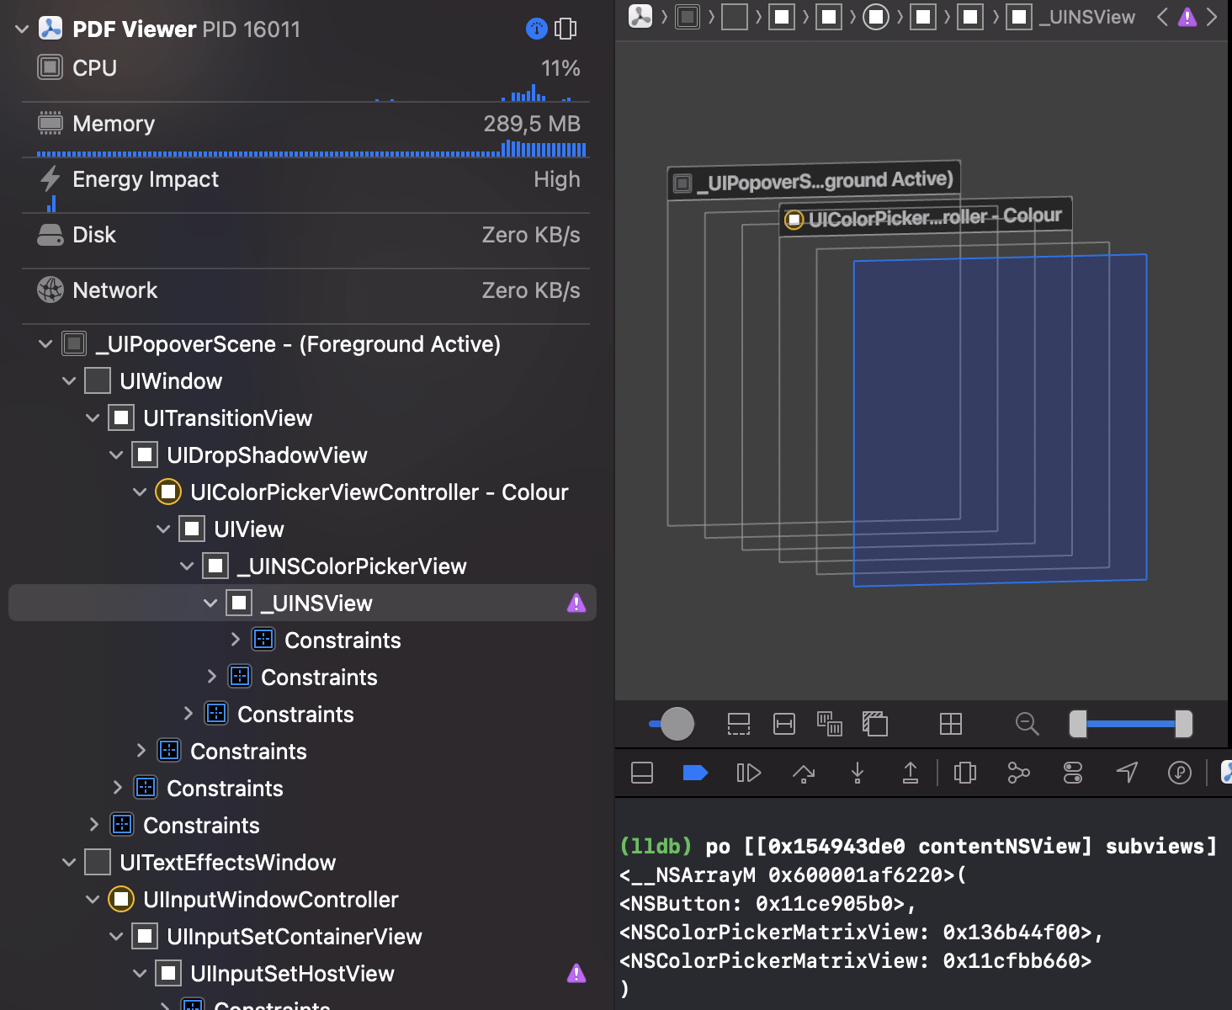Open the Debug Memory Graph tool
This screenshot has width=1232, height=1010.
click(x=1018, y=773)
